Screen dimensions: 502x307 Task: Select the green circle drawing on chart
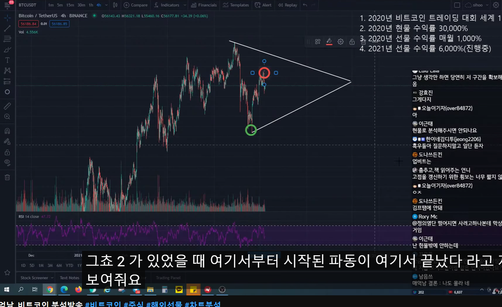(251, 130)
